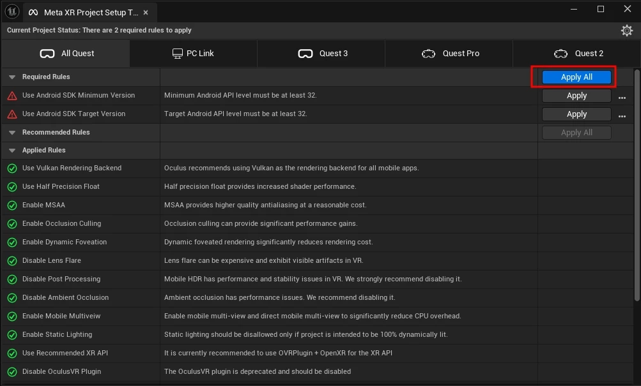Image resolution: width=641 pixels, height=386 pixels.
Task: Click green check for Use Half Precision Float
Action: [12, 187]
